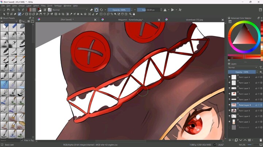Viewport: 263px width, 147px height.
Task: Select the Pan hand tool
Action: (134, 14)
